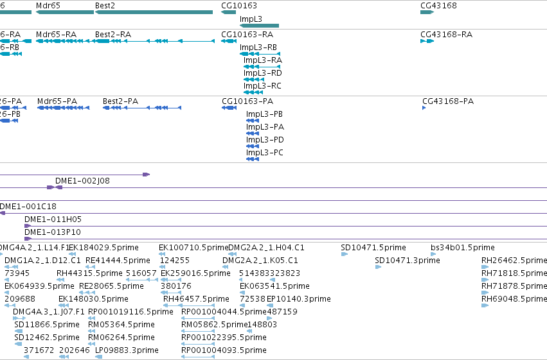Select EST EK063541.5prime
The width and height of the screenshot is (547, 360).
pyautogui.click(x=242, y=293)
